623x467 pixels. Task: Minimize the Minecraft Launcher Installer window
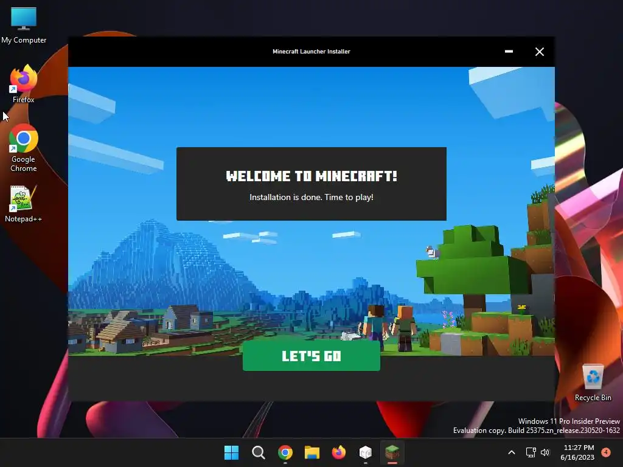(509, 52)
